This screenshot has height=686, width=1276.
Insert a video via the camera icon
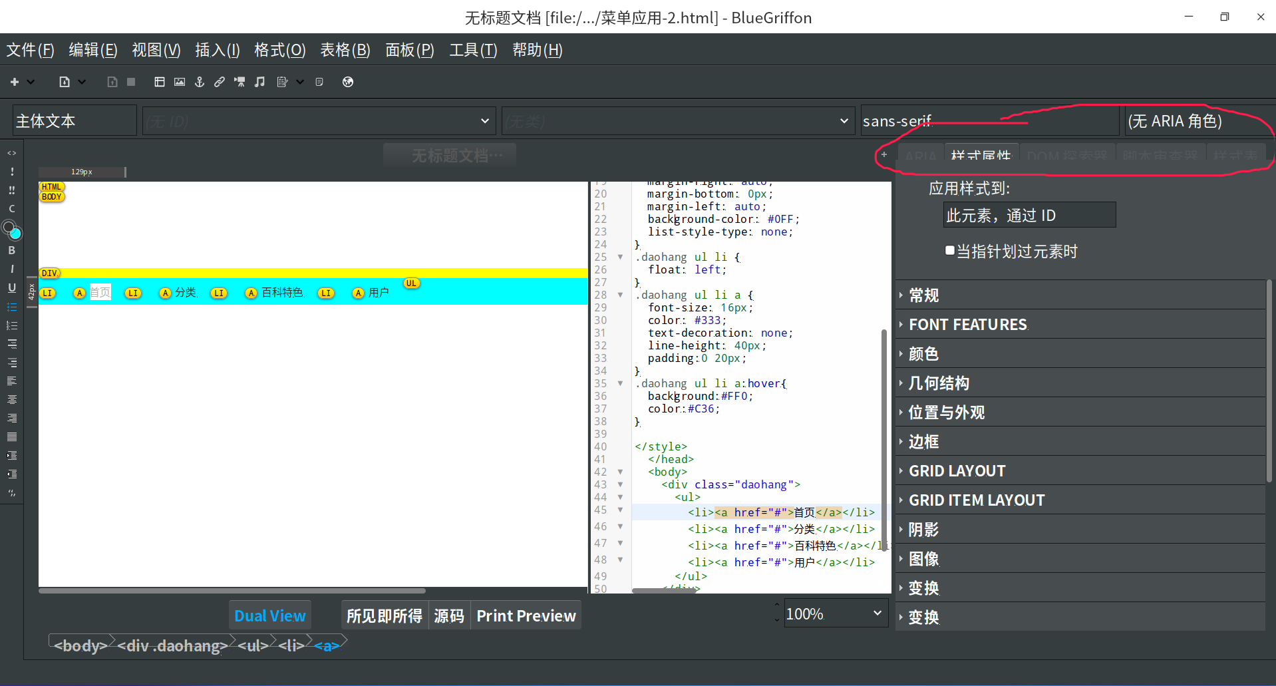tap(239, 81)
